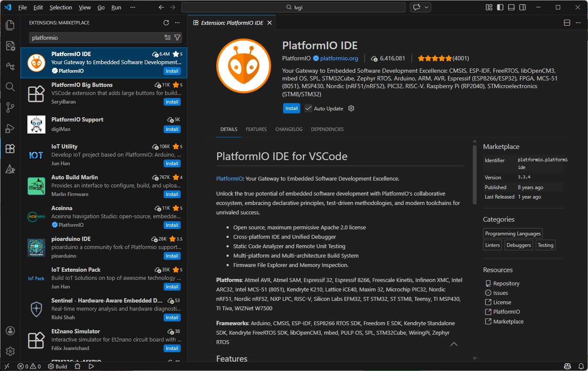
Task: Open errors and warnings status bar indicator
Action: click(29, 366)
